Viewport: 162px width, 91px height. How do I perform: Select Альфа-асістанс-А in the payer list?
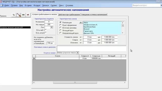point(102,25)
